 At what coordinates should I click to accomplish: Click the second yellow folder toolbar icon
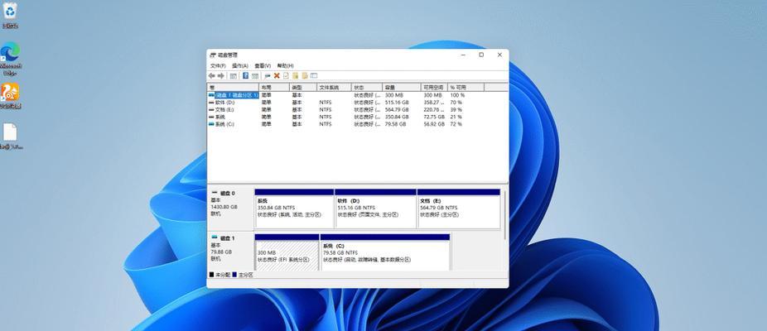[305, 76]
